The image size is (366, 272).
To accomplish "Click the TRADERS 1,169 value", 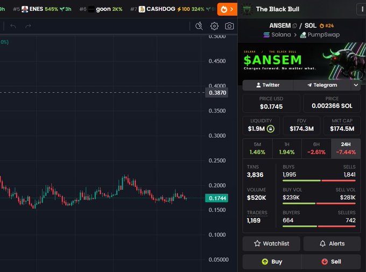I will coord(254,220).
